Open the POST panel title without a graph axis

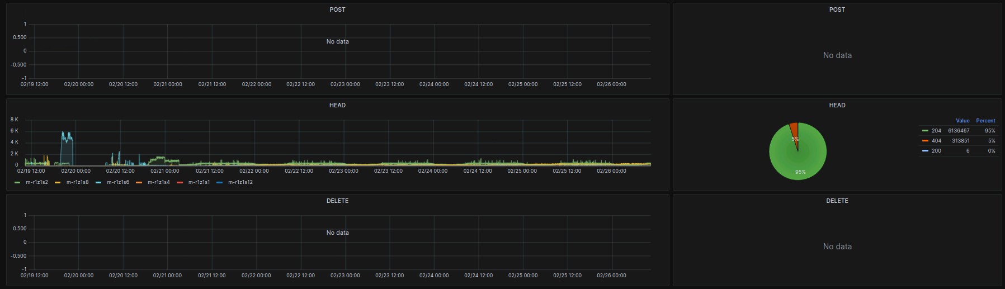(x=837, y=10)
